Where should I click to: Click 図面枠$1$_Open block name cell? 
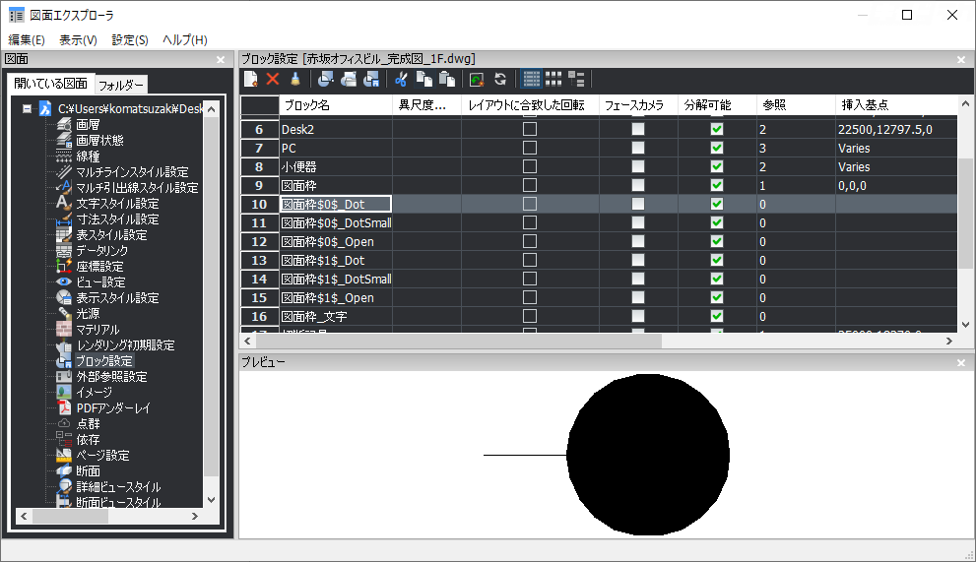pyautogui.click(x=336, y=297)
